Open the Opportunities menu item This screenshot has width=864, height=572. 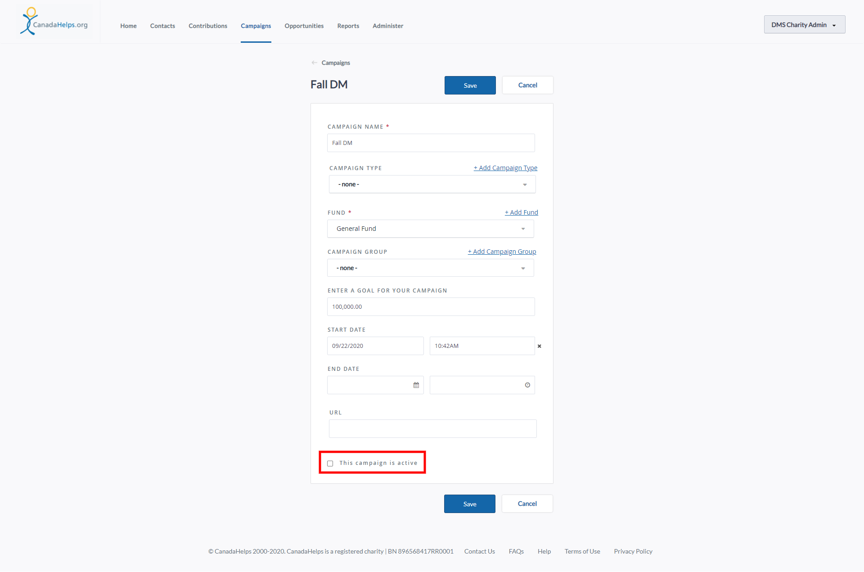pyautogui.click(x=304, y=26)
